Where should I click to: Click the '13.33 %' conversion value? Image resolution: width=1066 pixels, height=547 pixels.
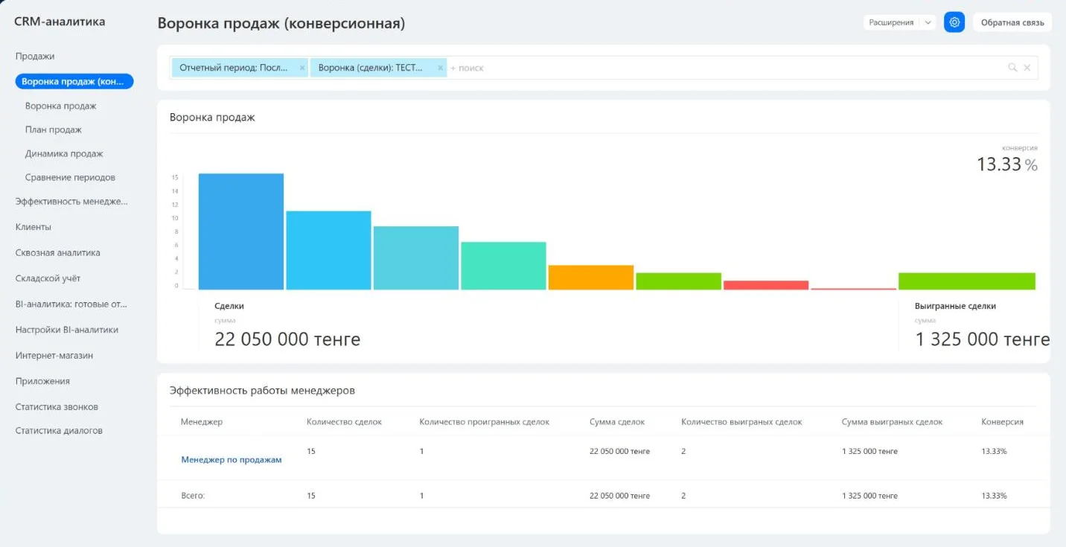tap(1007, 164)
